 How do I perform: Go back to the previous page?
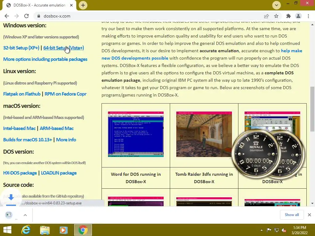7,16
